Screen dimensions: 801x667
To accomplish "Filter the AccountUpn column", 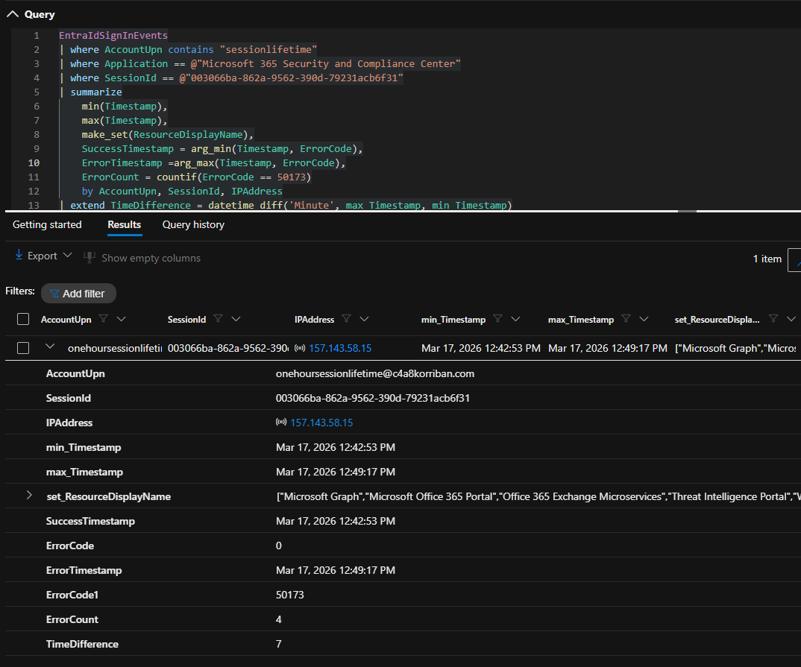I will [x=104, y=319].
